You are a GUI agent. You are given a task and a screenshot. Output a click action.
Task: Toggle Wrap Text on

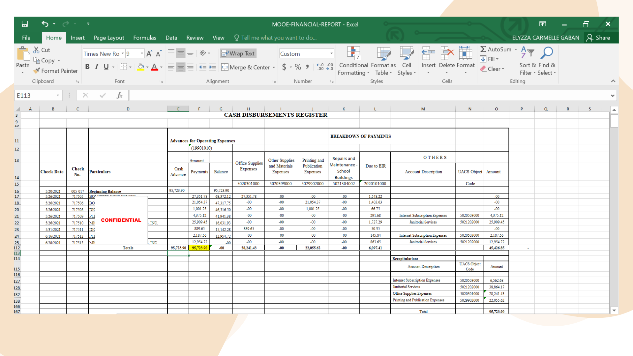click(238, 53)
